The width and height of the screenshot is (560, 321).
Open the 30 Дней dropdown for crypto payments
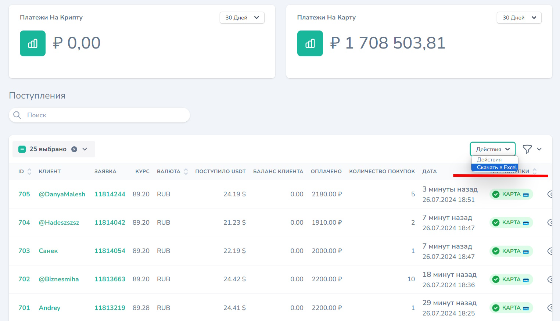point(242,18)
